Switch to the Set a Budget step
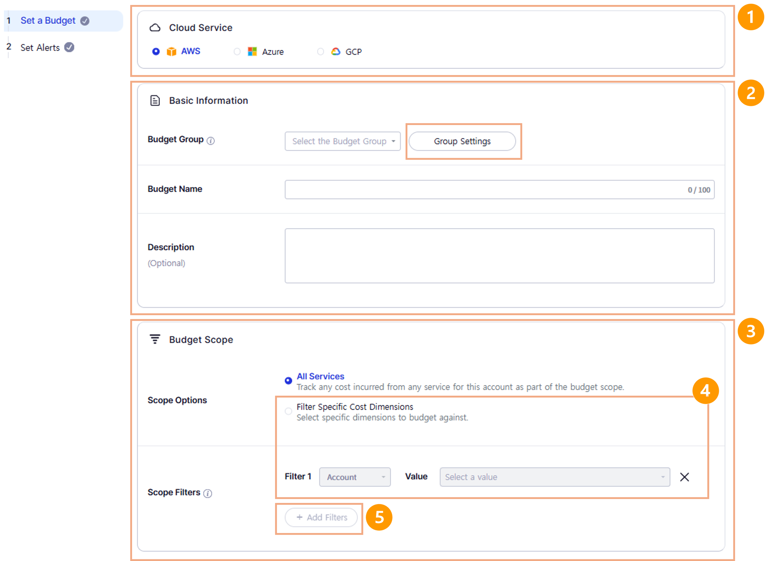This screenshot has height=561, width=768. point(48,21)
